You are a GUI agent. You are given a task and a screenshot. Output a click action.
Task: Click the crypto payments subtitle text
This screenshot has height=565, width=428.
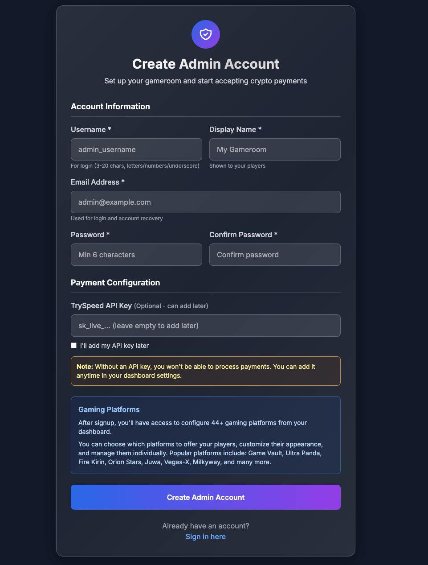coord(205,81)
